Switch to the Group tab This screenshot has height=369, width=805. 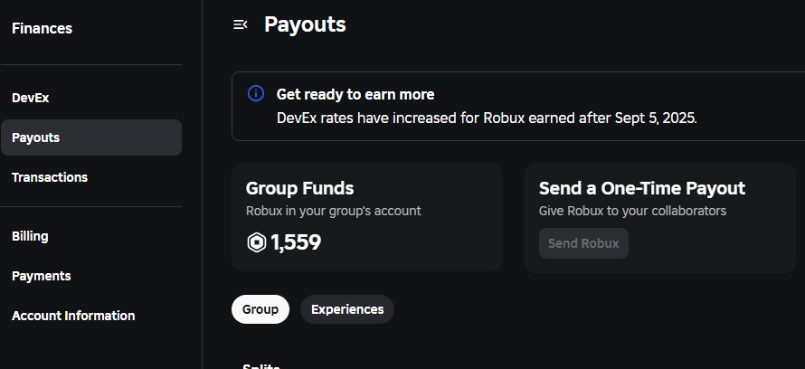click(x=260, y=309)
